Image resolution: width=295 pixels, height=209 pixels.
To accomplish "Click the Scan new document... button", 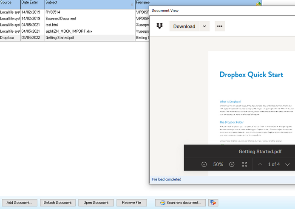I will click(180, 203).
